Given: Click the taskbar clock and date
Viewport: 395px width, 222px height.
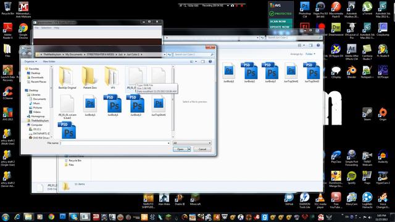Looking at the screenshot, I should tap(382, 218).
